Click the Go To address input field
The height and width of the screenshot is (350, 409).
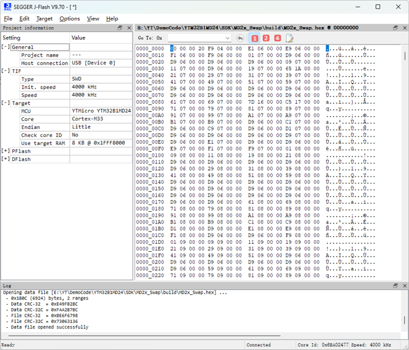[x=197, y=38]
